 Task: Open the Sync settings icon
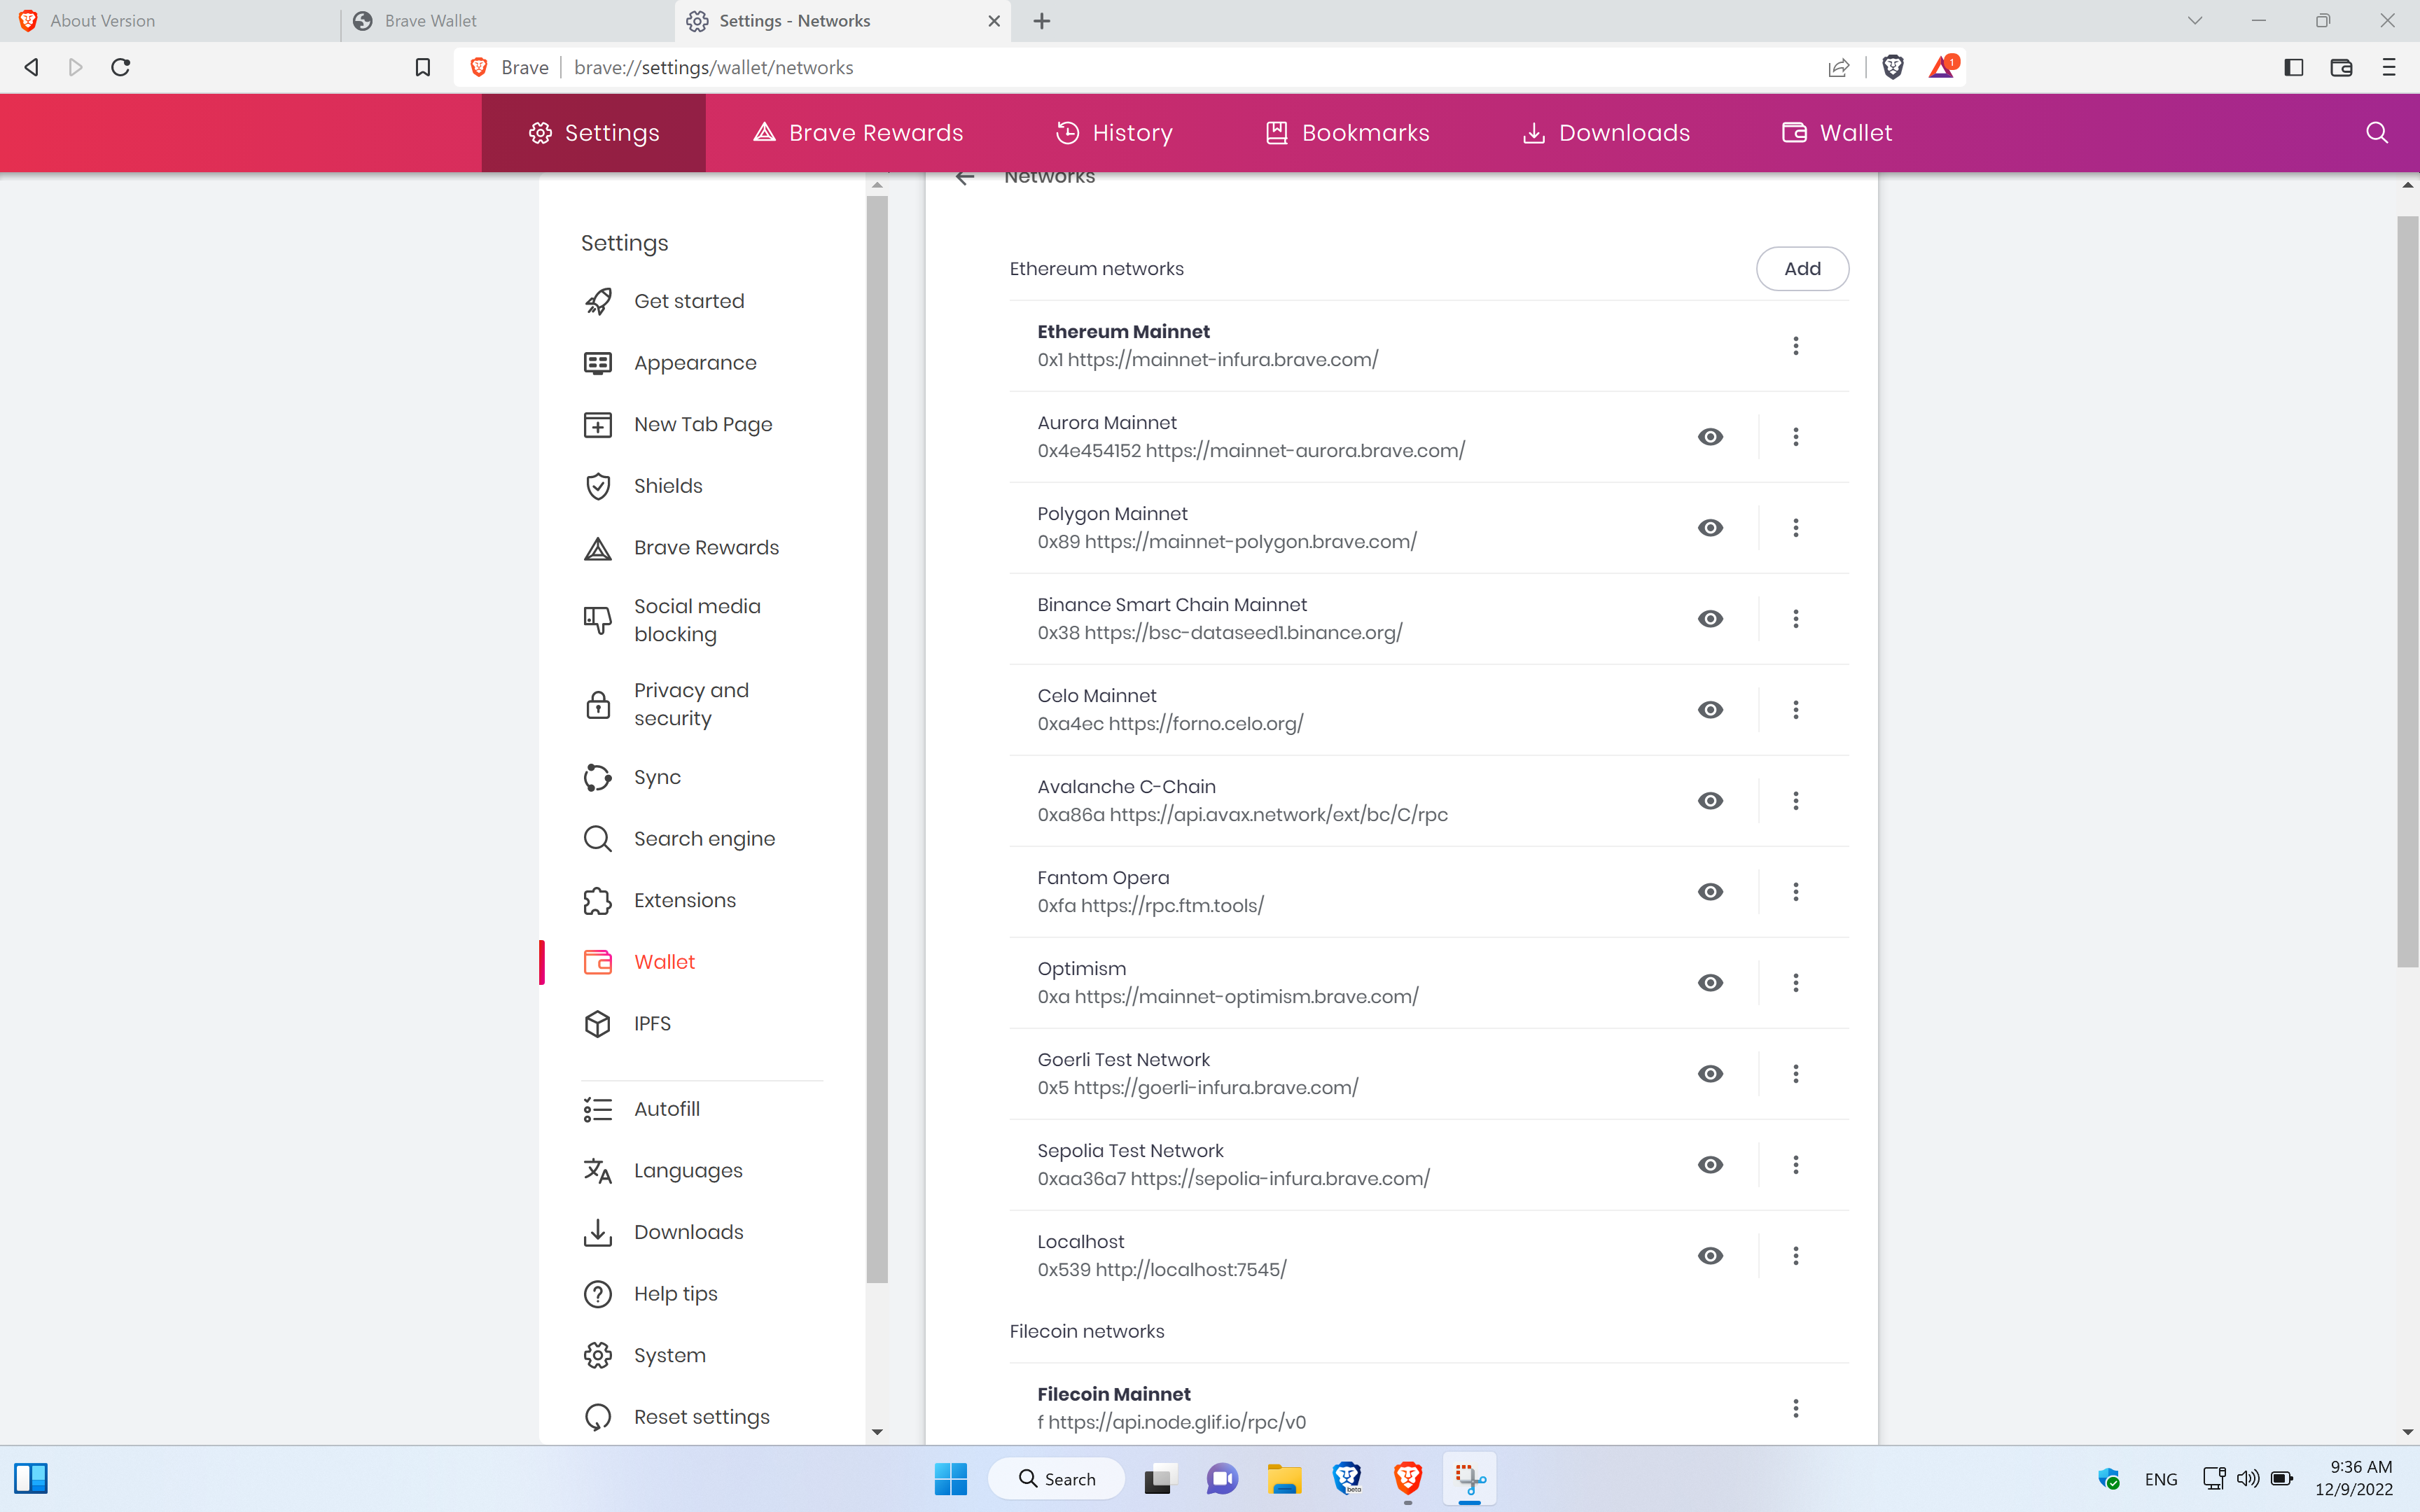pyautogui.click(x=597, y=777)
